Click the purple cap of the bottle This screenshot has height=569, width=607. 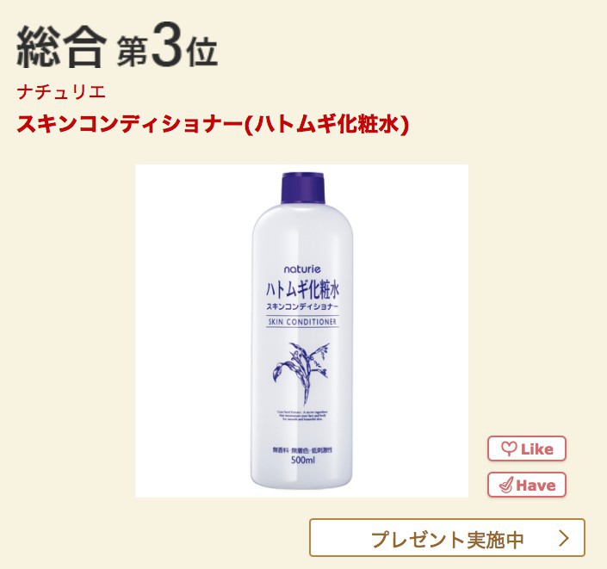point(302,188)
